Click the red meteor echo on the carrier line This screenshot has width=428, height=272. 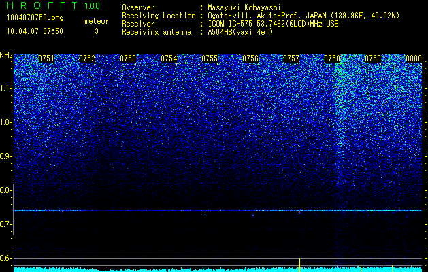point(299,211)
